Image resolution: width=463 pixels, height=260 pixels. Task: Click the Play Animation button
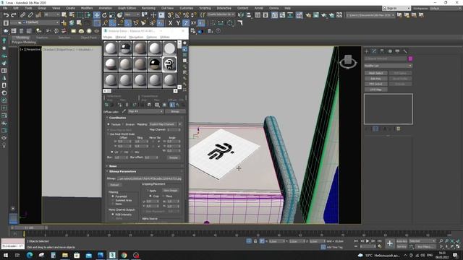tap(368, 241)
